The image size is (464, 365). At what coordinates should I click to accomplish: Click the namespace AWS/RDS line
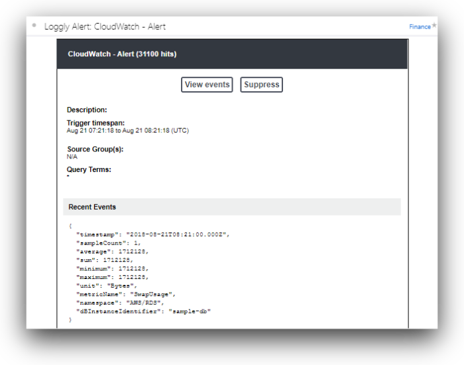(x=123, y=302)
